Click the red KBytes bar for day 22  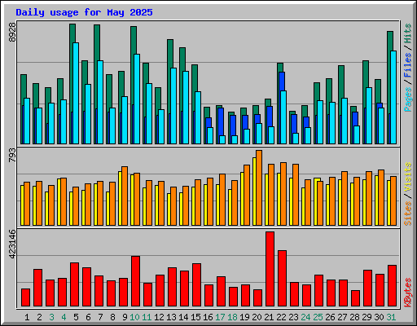(282, 279)
